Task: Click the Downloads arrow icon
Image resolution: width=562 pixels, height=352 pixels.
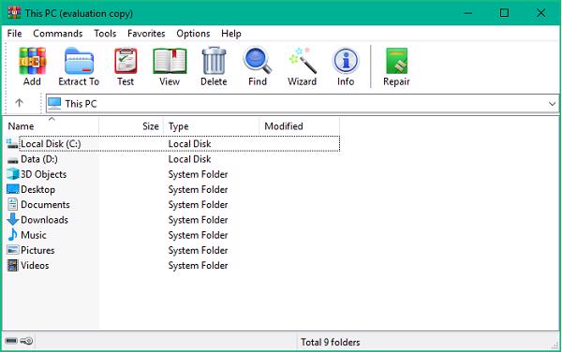Action: [12, 219]
